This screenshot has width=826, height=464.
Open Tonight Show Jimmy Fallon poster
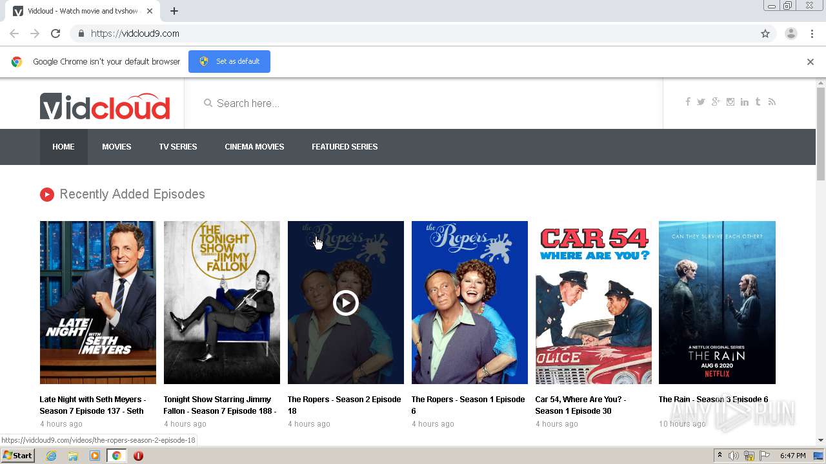222,302
